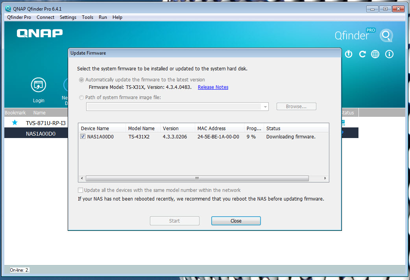Click the power icon in the top toolbar
This screenshot has width=410, height=280.
click(x=349, y=54)
